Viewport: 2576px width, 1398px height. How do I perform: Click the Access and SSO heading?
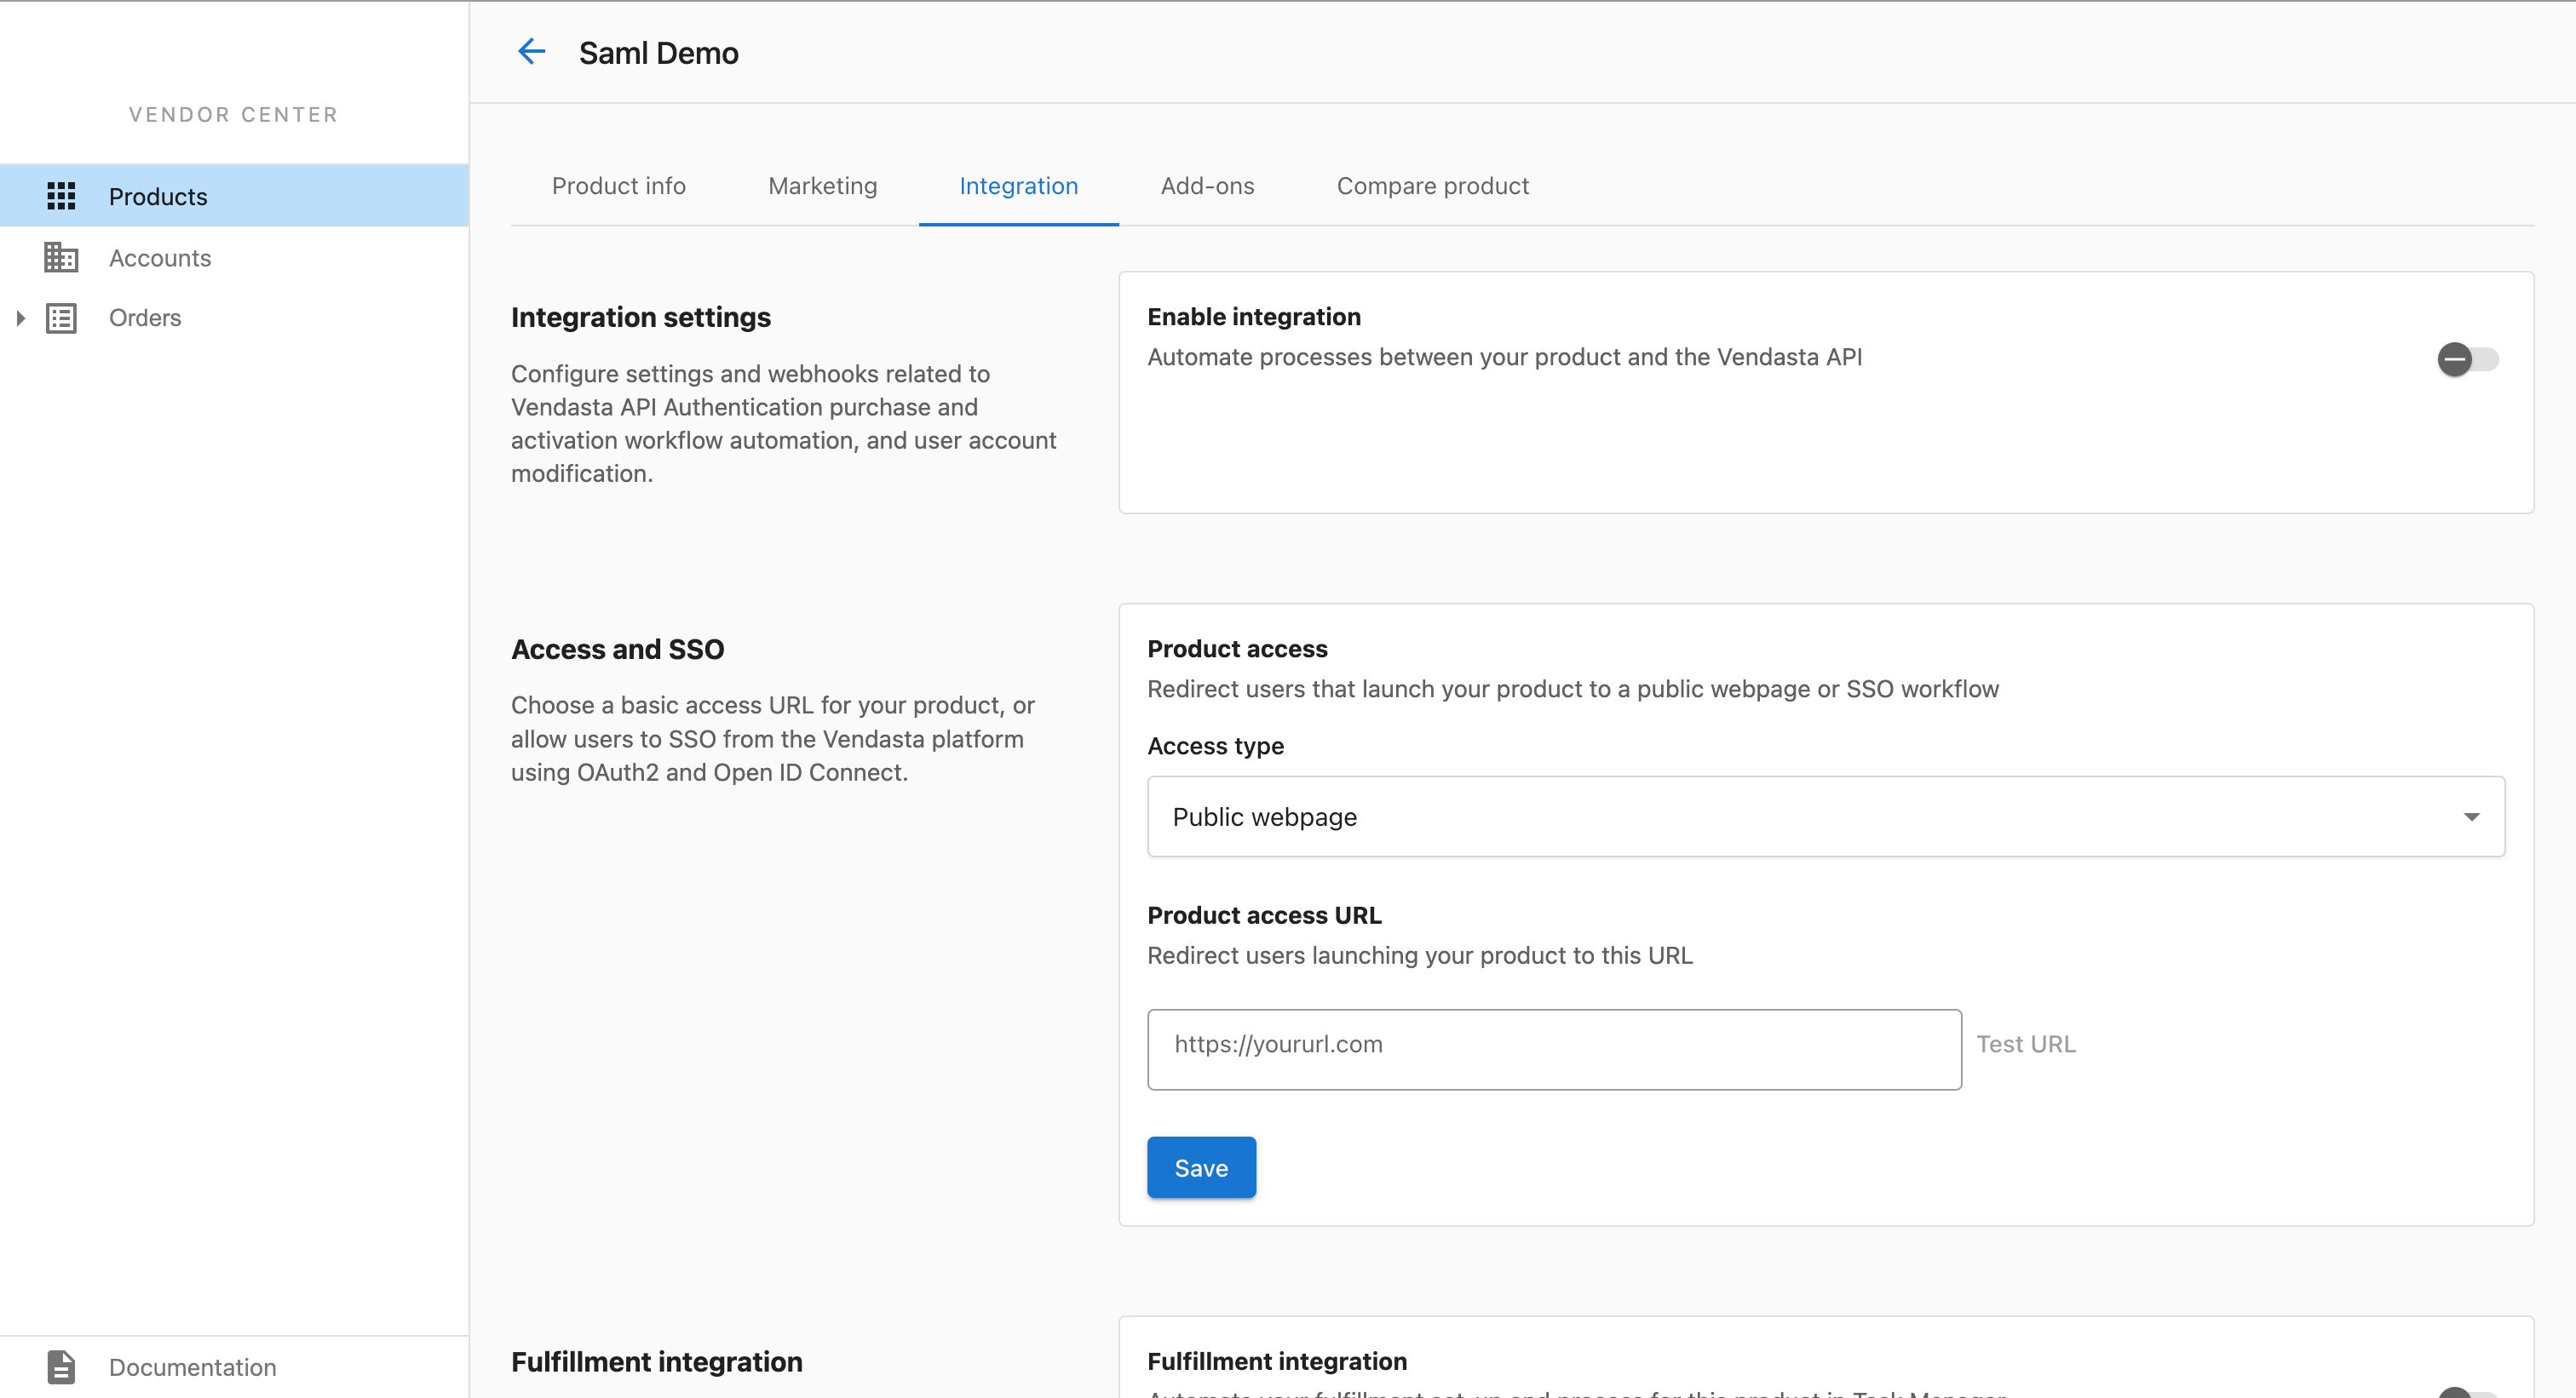pos(617,649)
